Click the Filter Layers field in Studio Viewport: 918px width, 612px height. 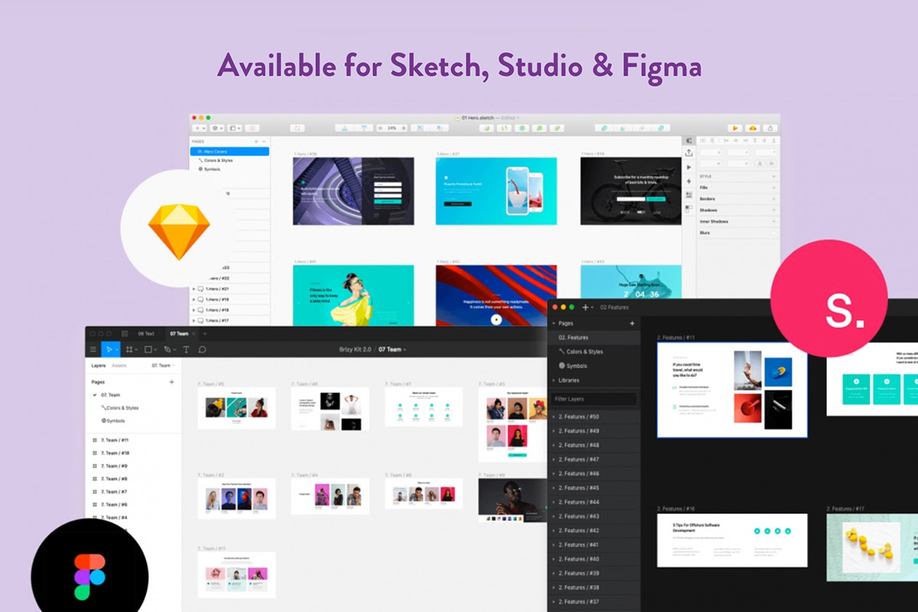pyautogui.click(x=596, y=399)
